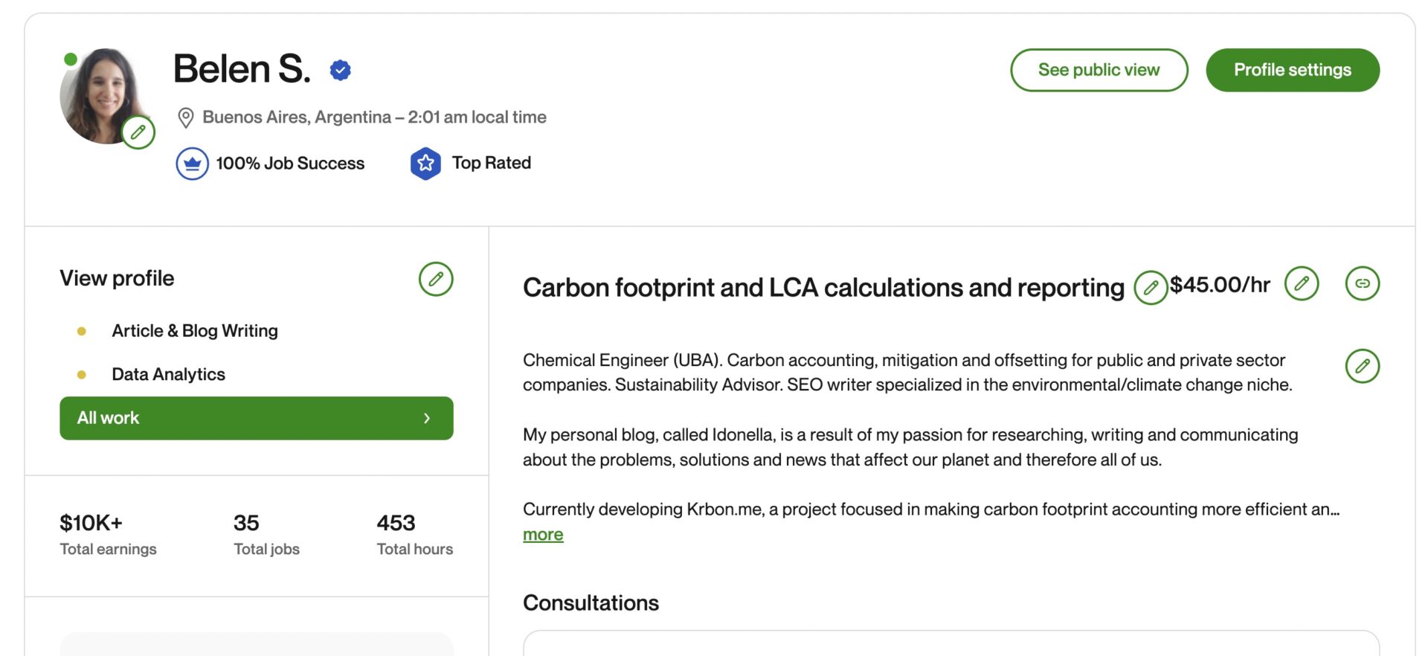Copy profile link using chain icon

pos(1362,283)
